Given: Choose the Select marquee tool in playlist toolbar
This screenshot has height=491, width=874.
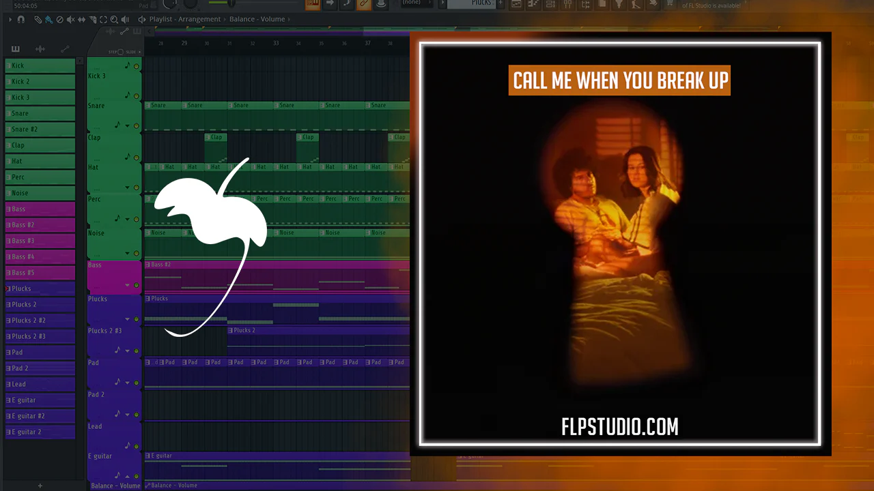Looking at the screenshot, I should tap(103, 20).
